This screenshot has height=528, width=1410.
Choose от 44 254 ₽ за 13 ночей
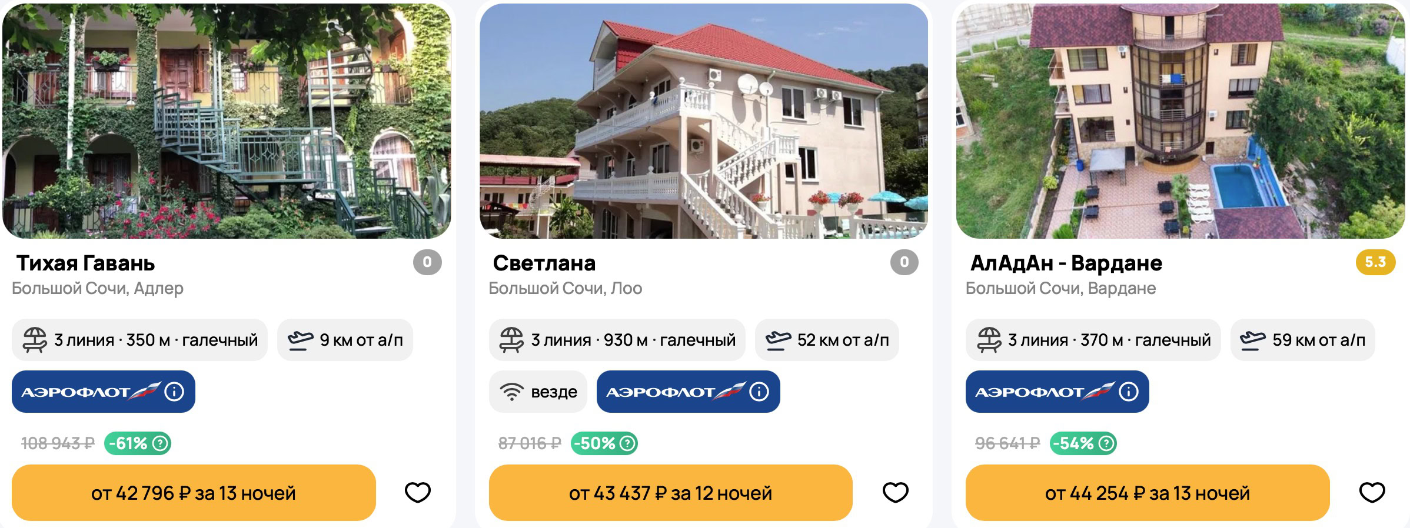1148,493
